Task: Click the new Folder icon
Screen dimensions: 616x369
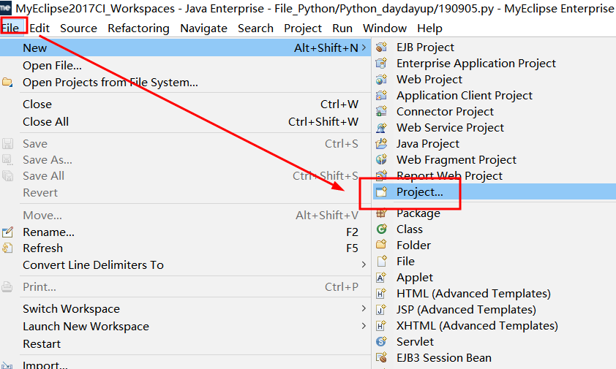Action: click(381, 246)
